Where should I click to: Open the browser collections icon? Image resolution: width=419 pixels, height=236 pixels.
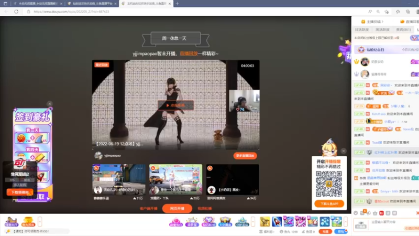point(408,12)
